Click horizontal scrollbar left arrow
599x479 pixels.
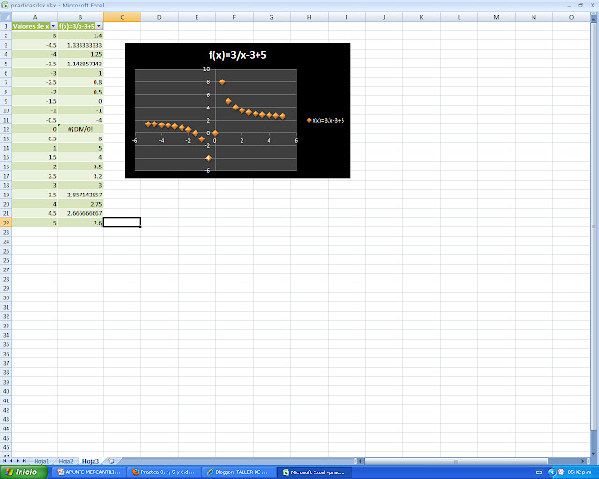click(x=360, y=461)
